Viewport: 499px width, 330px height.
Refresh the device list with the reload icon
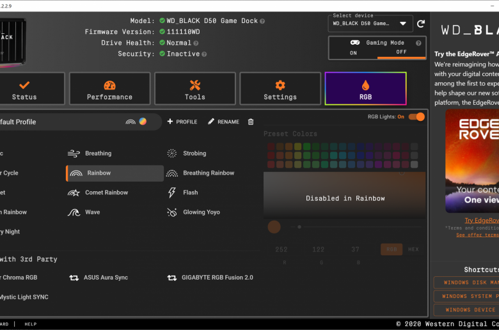coord(421,24)
